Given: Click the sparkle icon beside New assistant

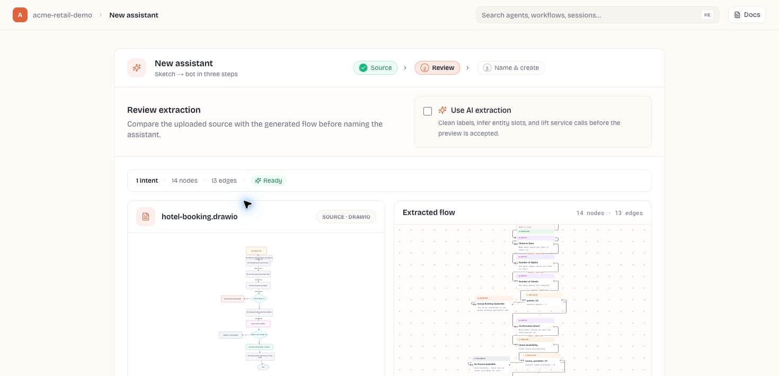Looking at the screenshot, I should coord(137,68).
